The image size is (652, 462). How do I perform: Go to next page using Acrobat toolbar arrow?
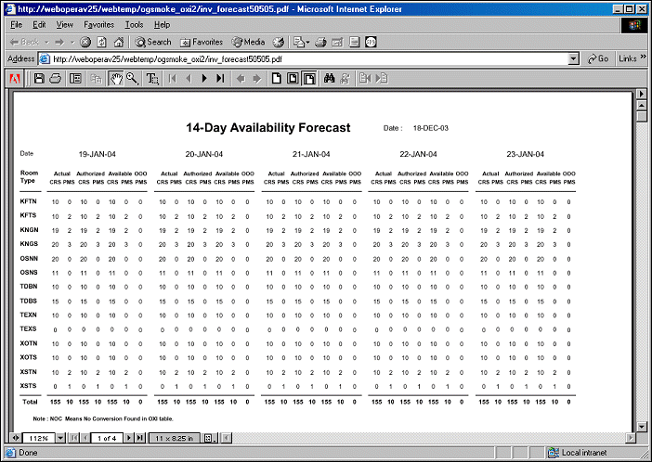tap(204, 79)
